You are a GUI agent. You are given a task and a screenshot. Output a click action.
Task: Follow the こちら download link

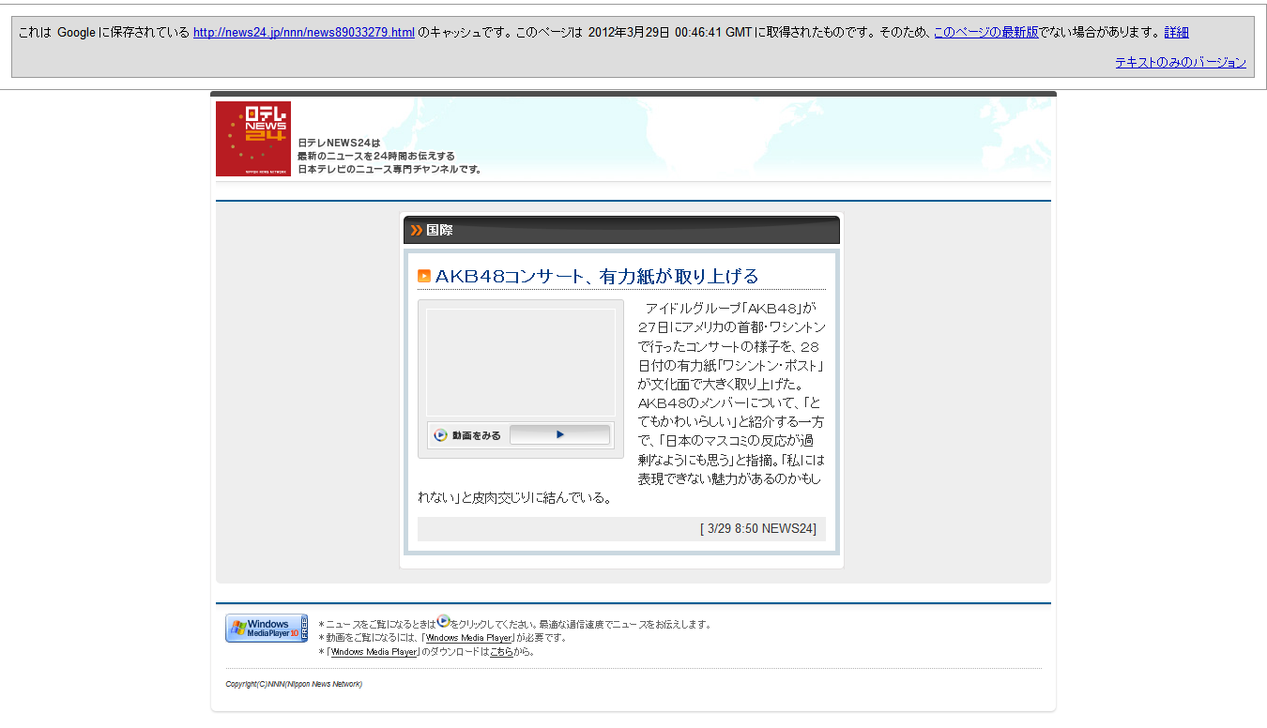click(x=501, y=652)
